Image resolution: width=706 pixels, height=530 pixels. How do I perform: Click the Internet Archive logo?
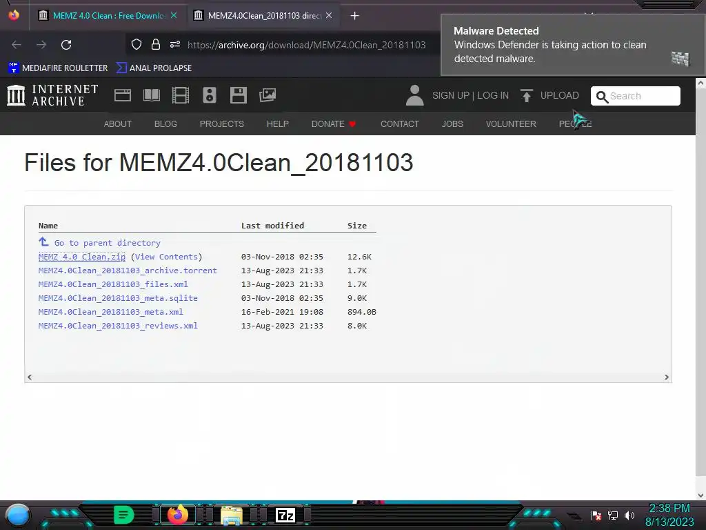coord(52,95)
